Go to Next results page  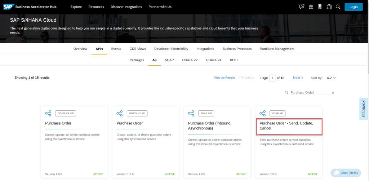(298, 78)
